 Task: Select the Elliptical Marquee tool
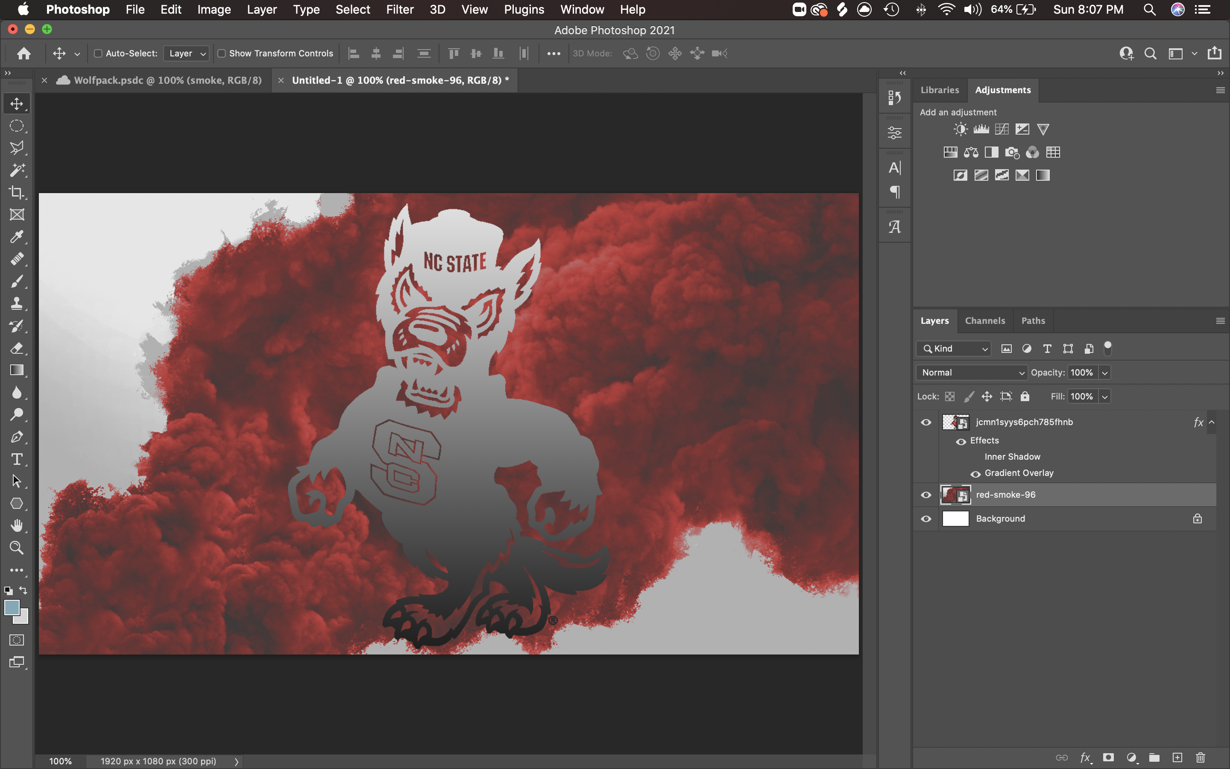[x=17, y=126]
